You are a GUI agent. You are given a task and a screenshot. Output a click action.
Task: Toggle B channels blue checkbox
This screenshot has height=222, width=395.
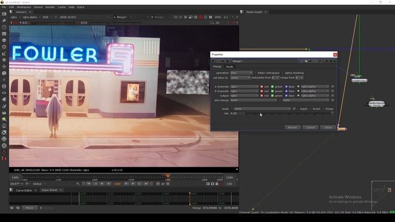(x=286, y=91)
